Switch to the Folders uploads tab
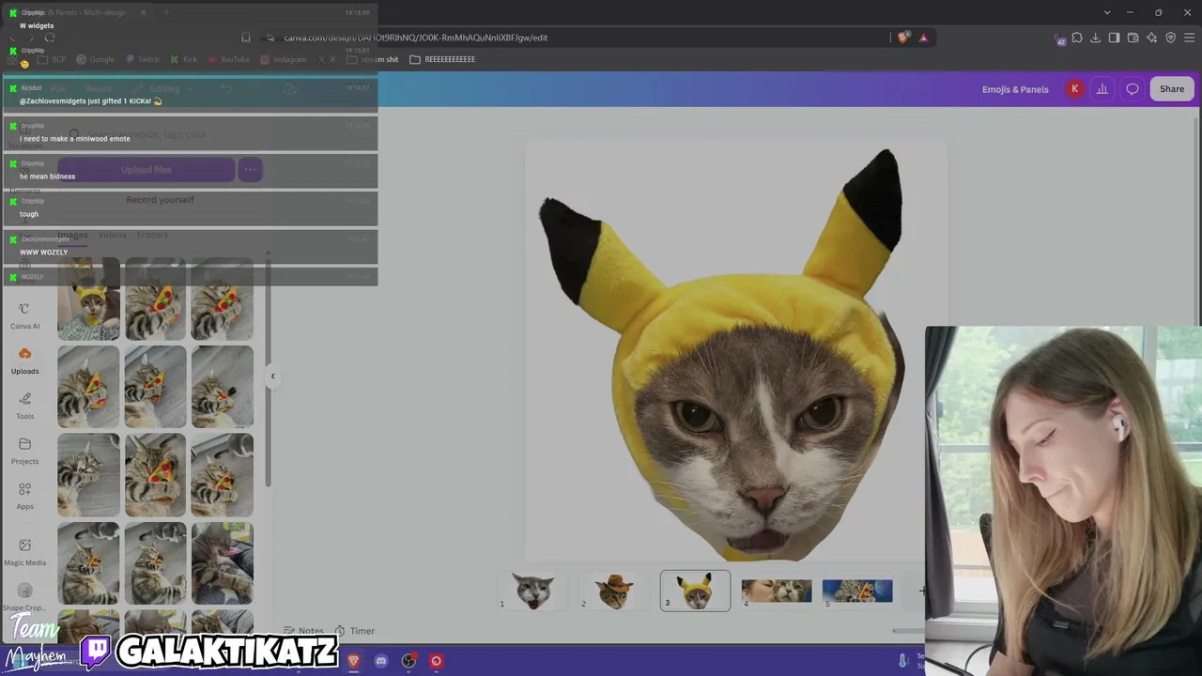This screenshot has width=1202, height=676. click(x=152, y=235)
